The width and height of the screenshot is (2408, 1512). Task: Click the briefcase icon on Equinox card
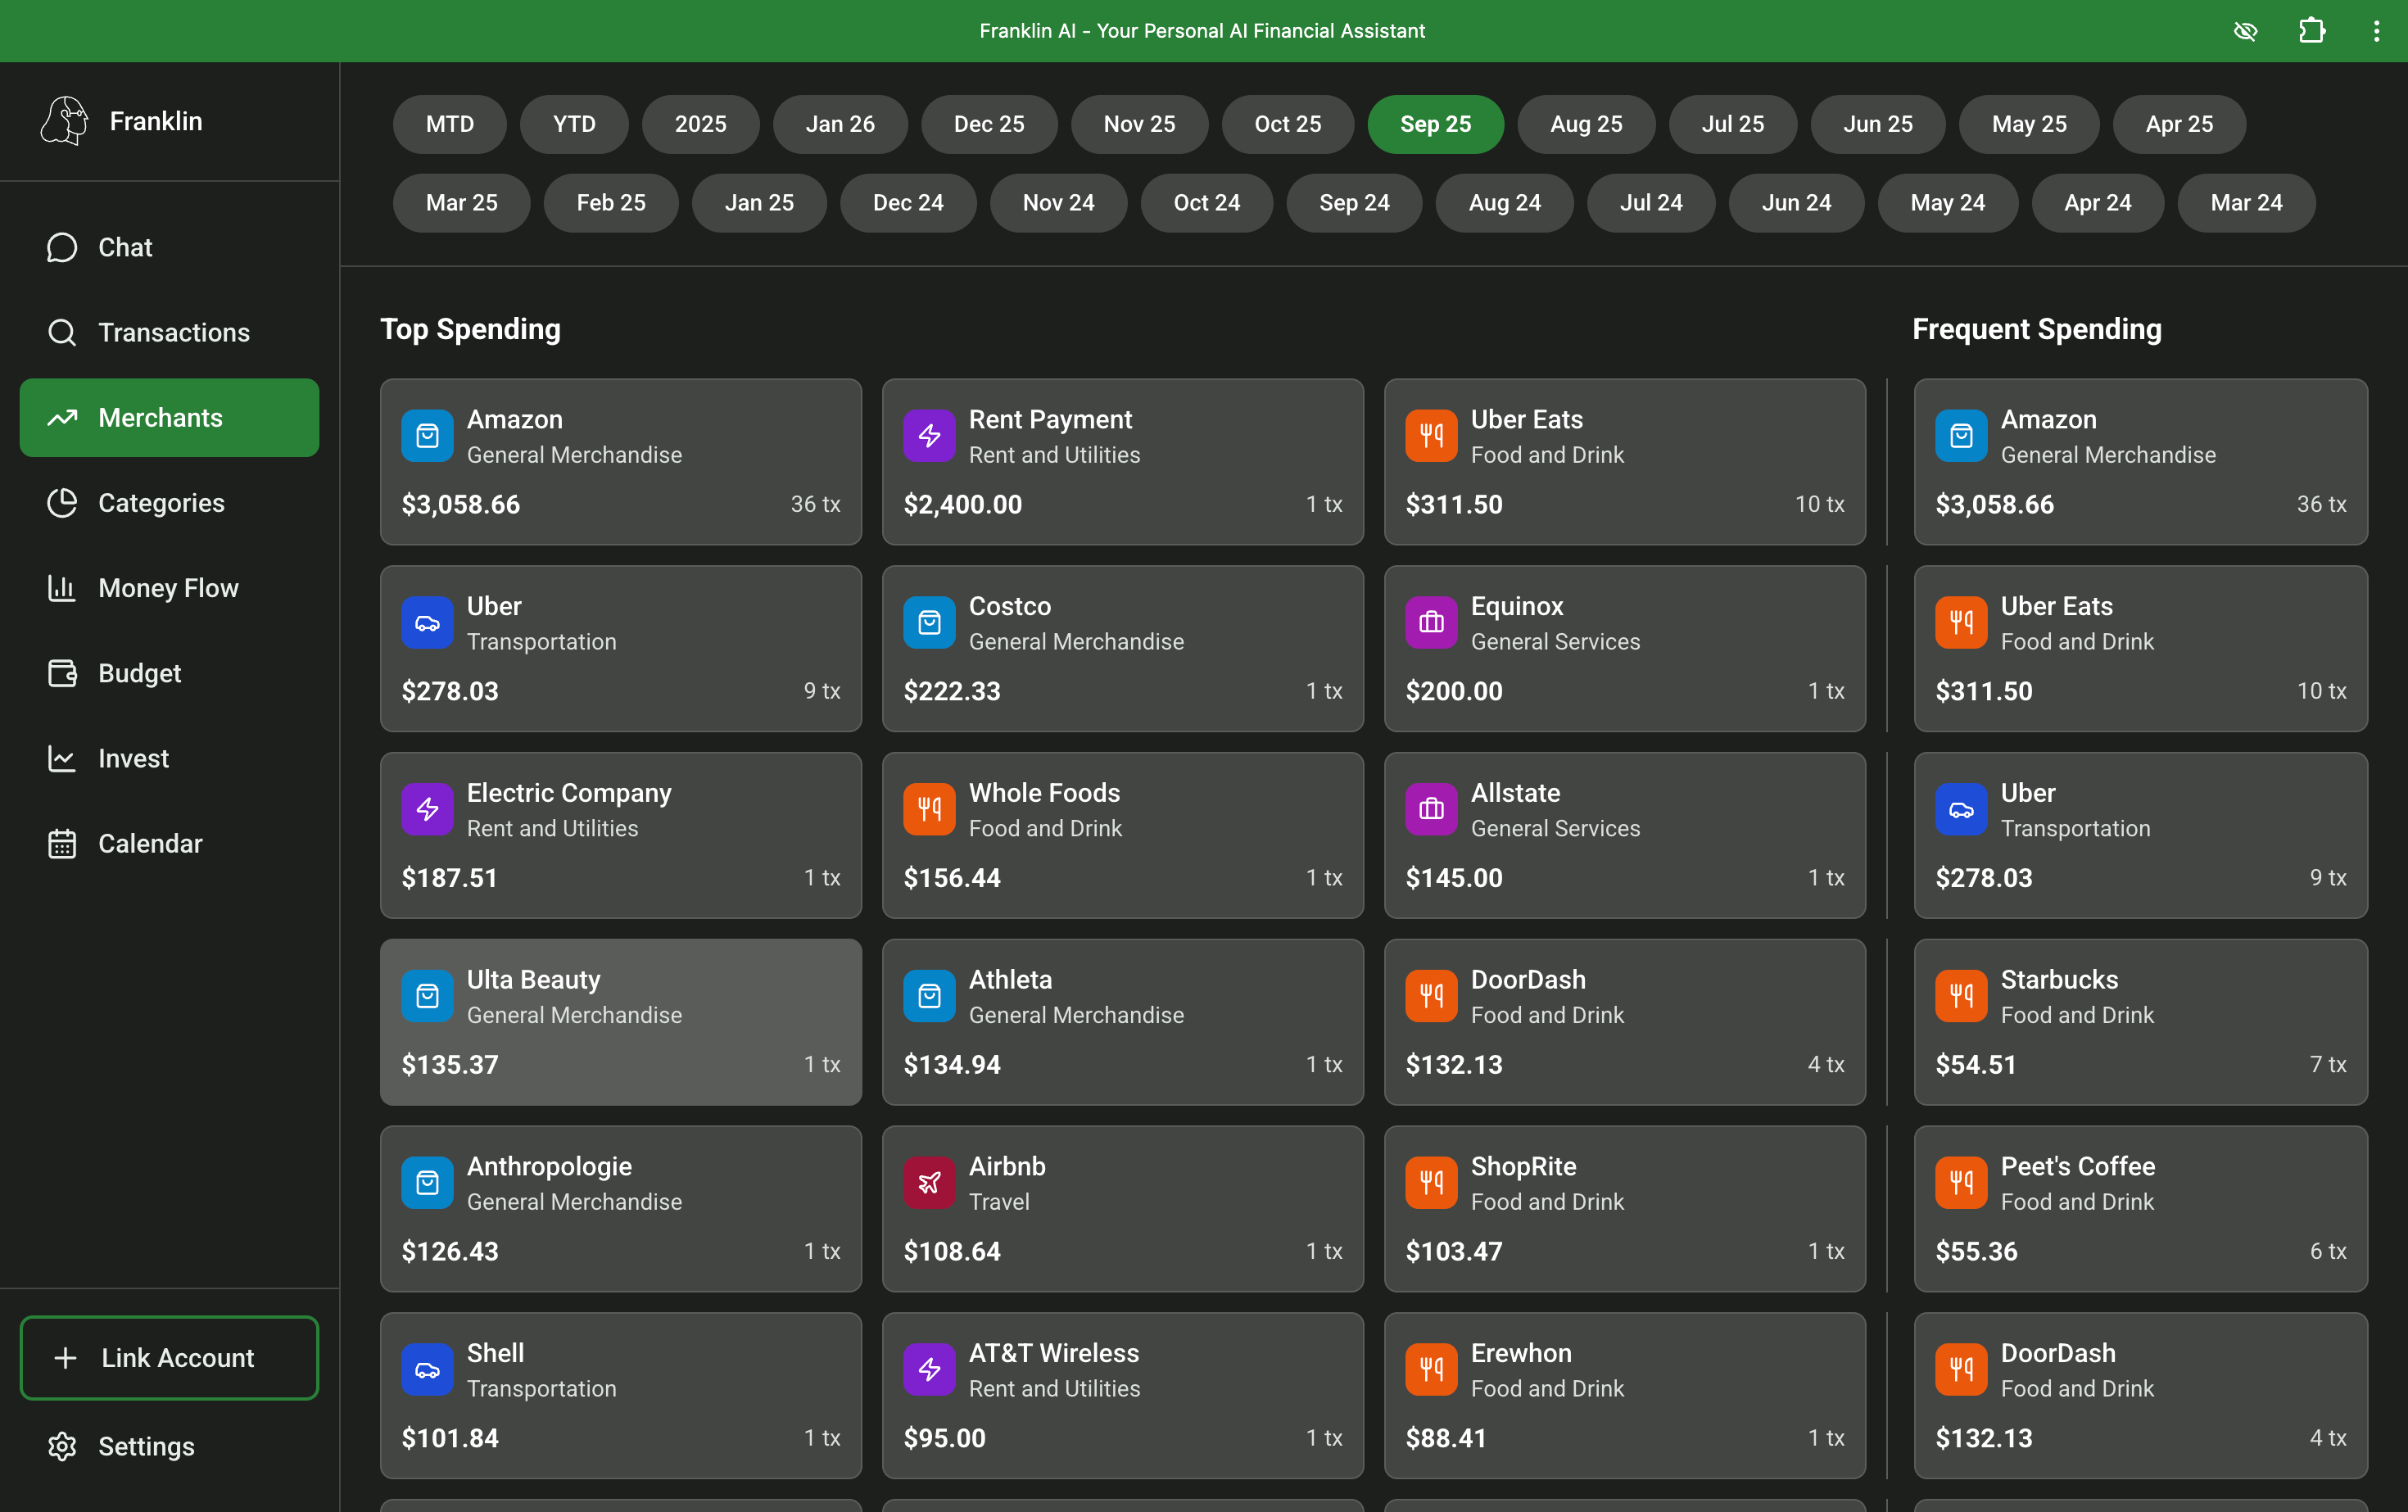click(x=1431, y=623)
